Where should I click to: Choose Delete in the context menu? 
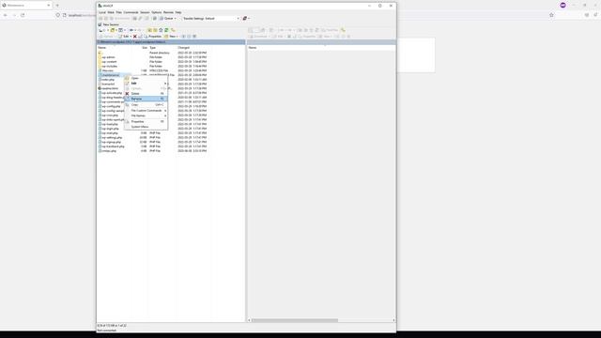pos(146,94)
